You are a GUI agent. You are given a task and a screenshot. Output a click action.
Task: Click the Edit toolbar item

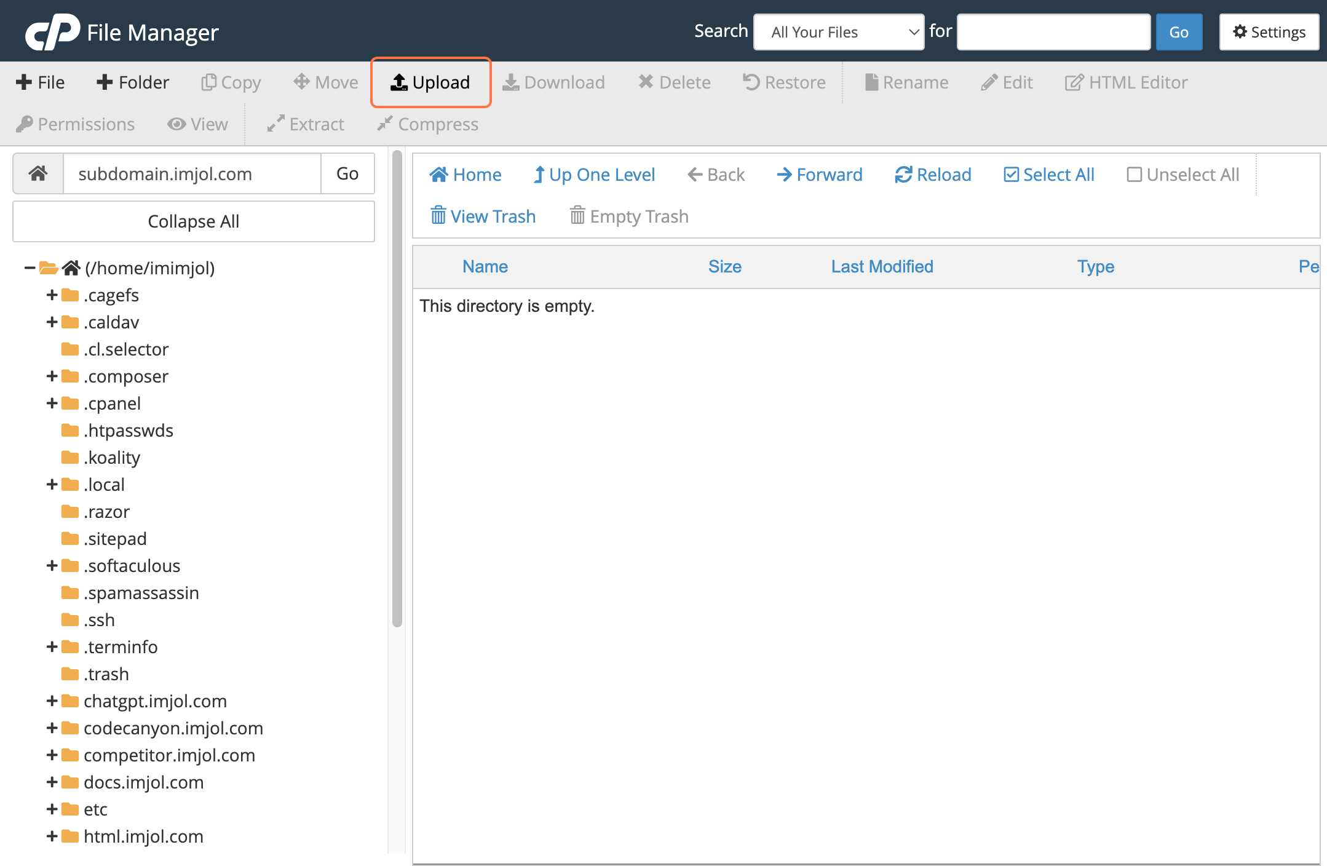1007,82
